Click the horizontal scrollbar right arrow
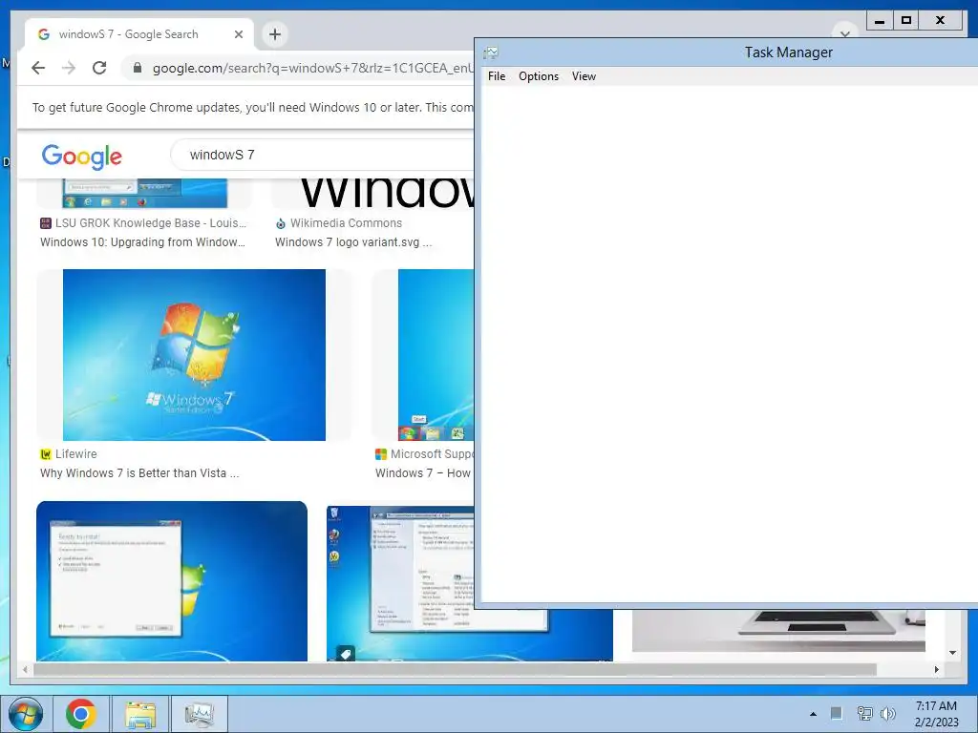The width and height of the screenshot is (978, 733). tap(936, 669)
